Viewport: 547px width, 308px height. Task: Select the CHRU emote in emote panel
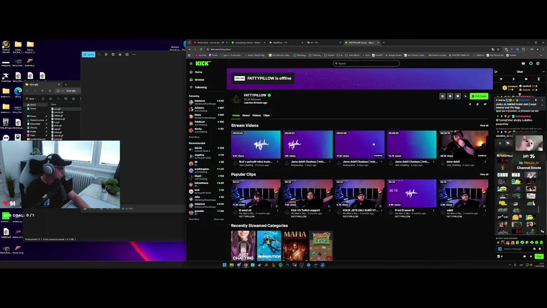pos(503,175)
